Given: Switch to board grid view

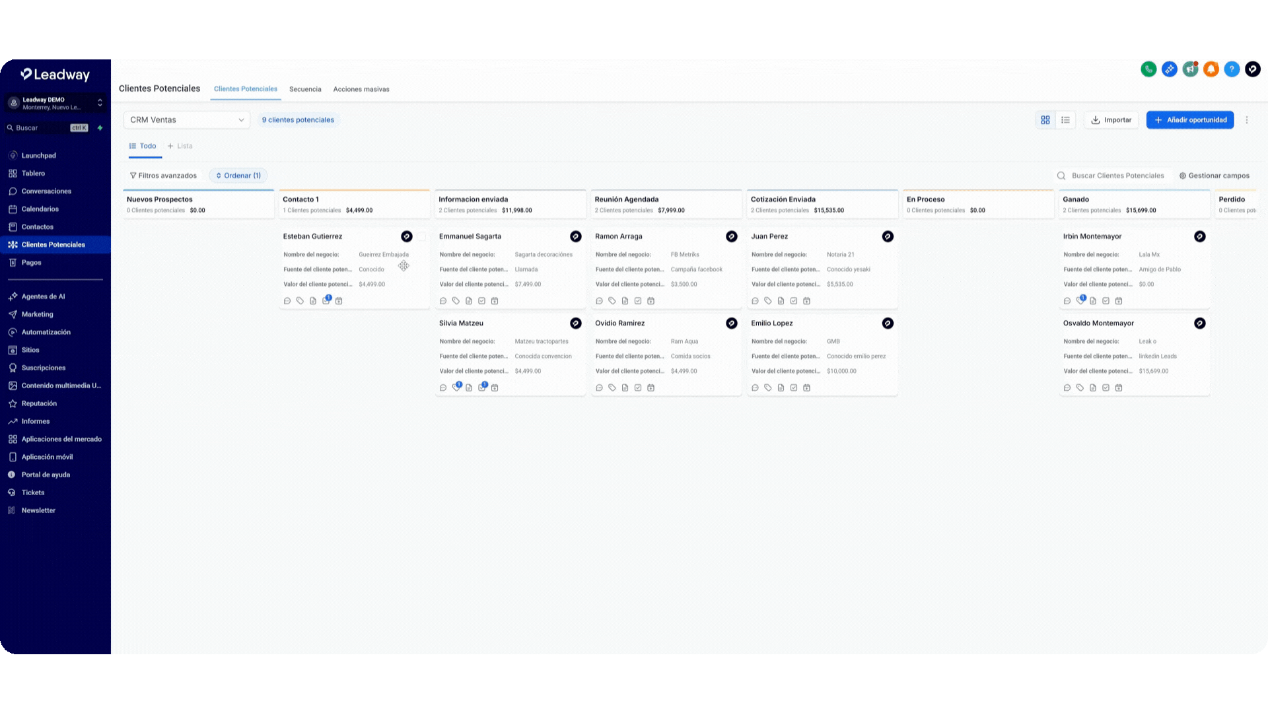Looking at the screenshot, I should coord(1045,120).
